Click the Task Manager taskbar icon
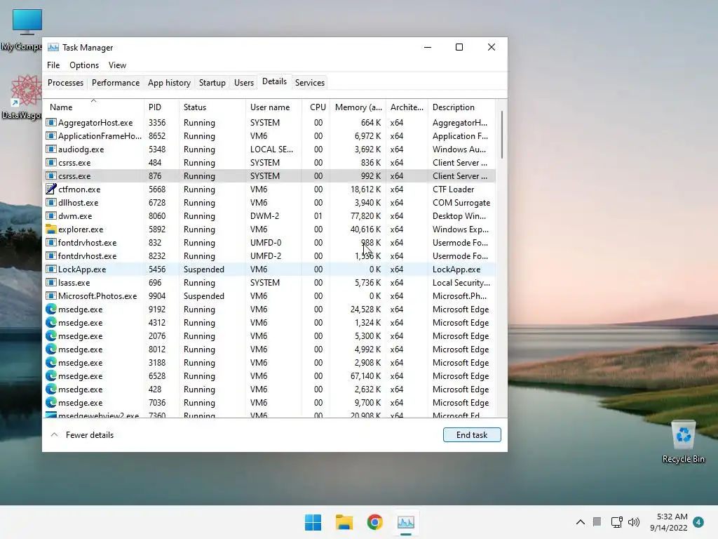Viewport: 718px width, 539px height. pos(406,522)
